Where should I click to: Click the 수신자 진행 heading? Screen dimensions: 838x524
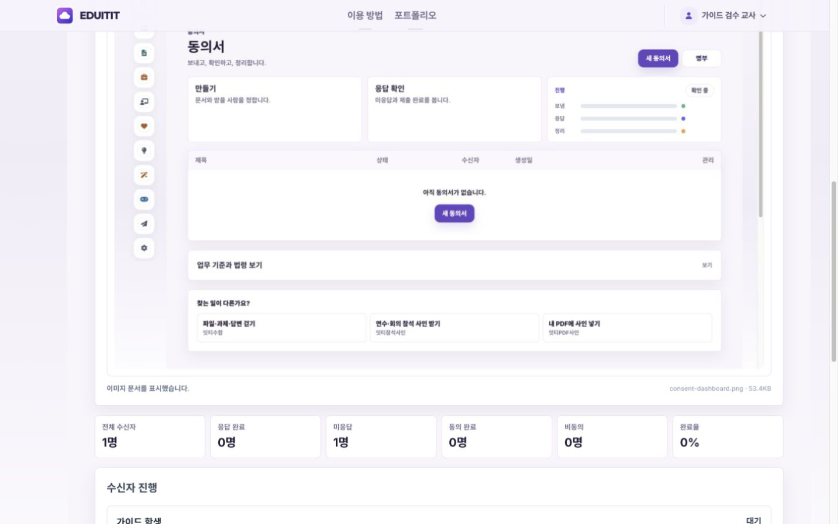point(132,488)
